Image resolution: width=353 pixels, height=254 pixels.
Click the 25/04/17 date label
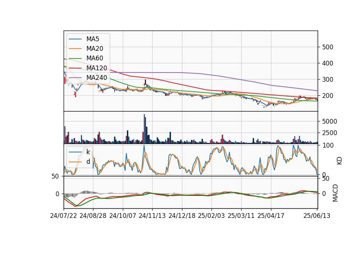pos(271,216)
